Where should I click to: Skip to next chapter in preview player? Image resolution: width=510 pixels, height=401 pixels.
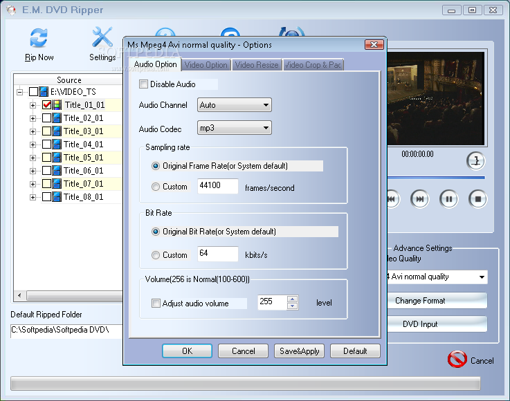419,199
